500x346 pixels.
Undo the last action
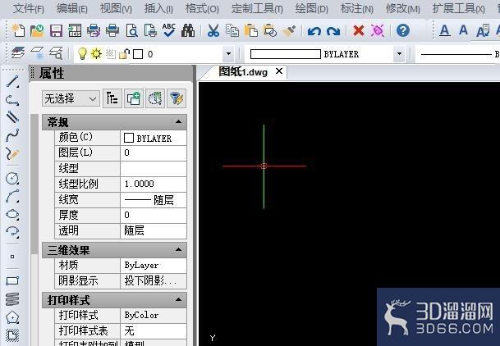(x=314, y=31)
